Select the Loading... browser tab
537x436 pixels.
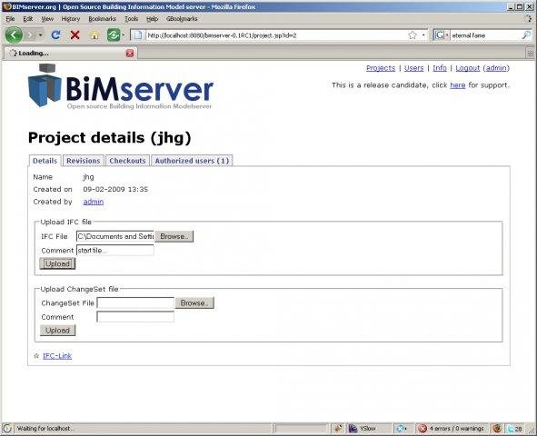[70, 53]
